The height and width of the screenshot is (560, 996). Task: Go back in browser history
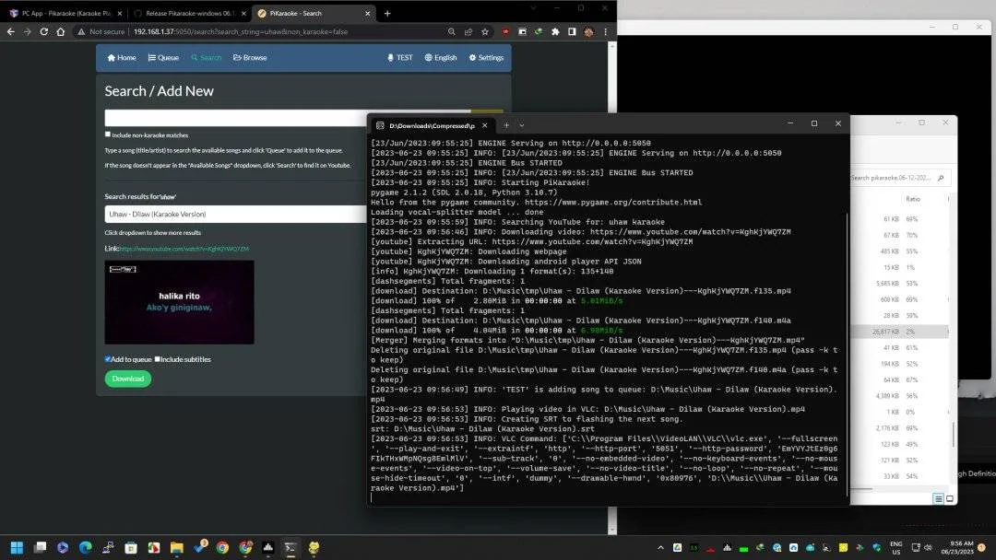point(11,31)
